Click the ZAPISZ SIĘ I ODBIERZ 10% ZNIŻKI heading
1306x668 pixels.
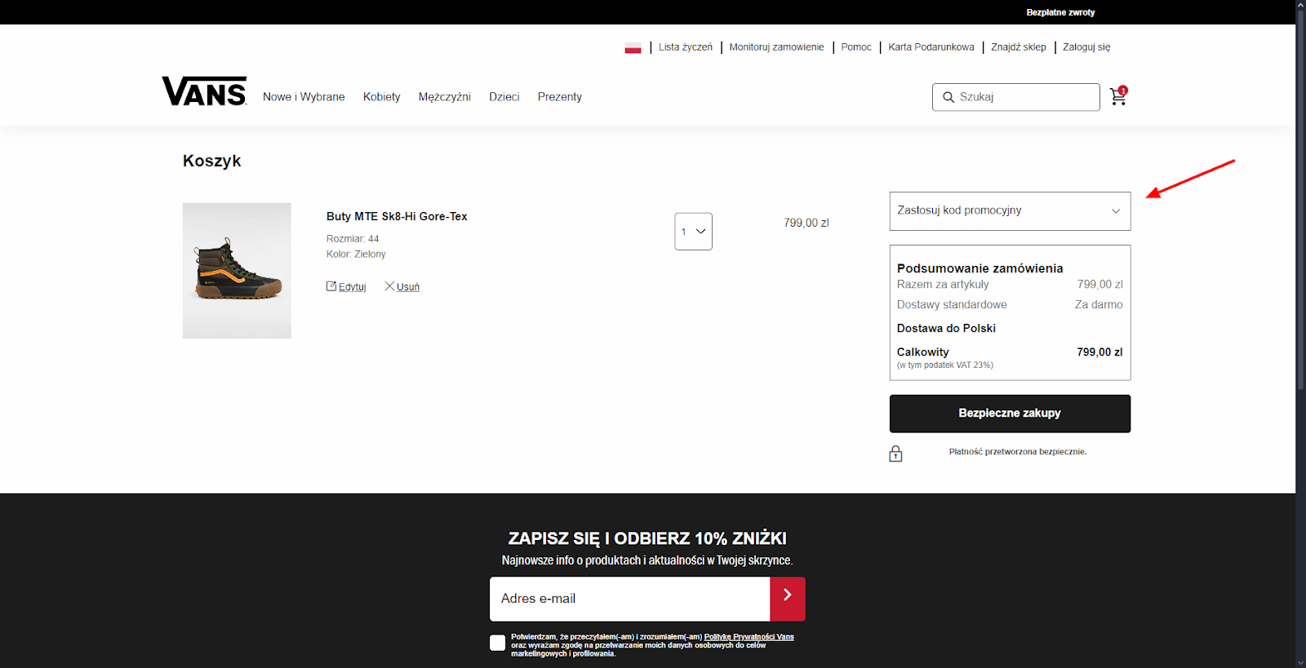[647, 538]
